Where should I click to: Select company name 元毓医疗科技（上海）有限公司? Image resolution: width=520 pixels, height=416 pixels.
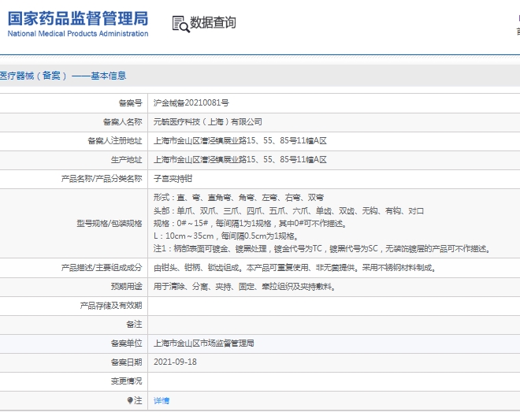[x=207, y=122]
